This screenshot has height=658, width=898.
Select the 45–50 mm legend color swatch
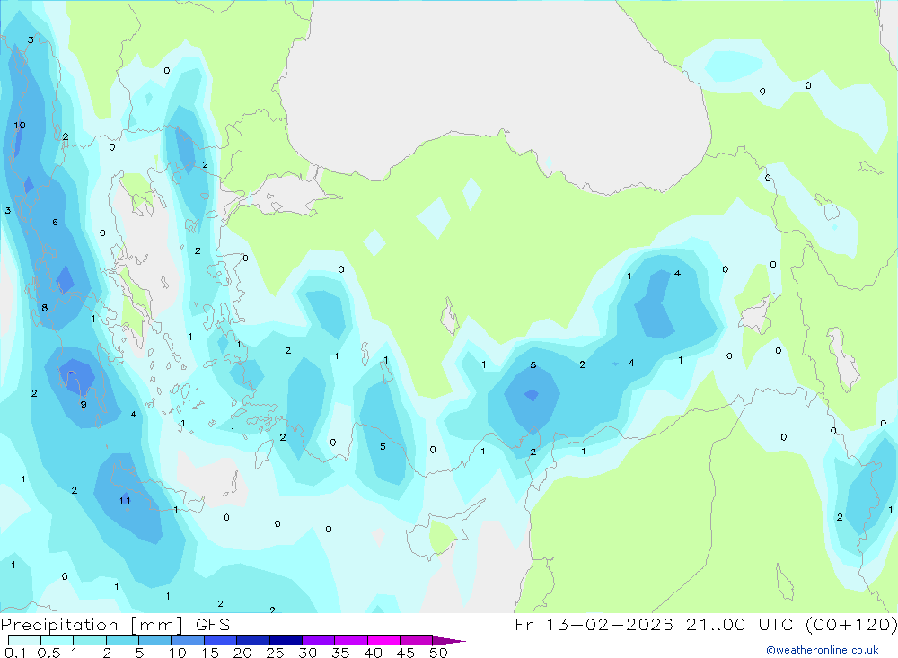(x=417, y=640)
